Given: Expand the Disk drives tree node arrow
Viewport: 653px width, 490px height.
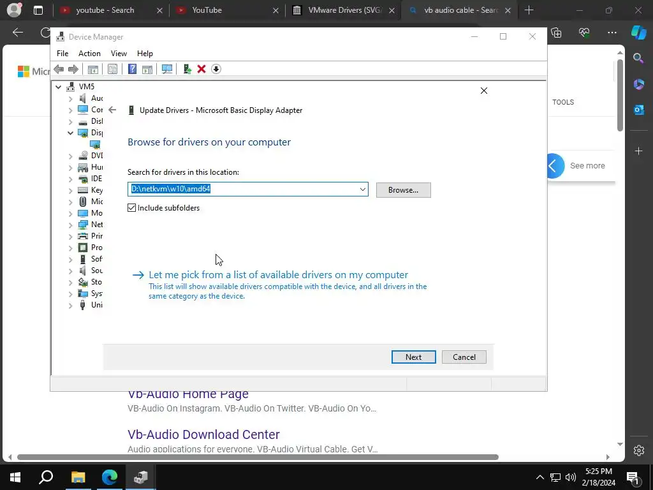Looking at the screenshot, I should click(70, 122).
